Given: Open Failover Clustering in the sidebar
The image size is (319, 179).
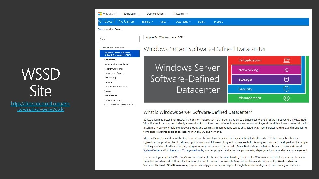Looking at the screenshot, I should [x=113, y=69].
